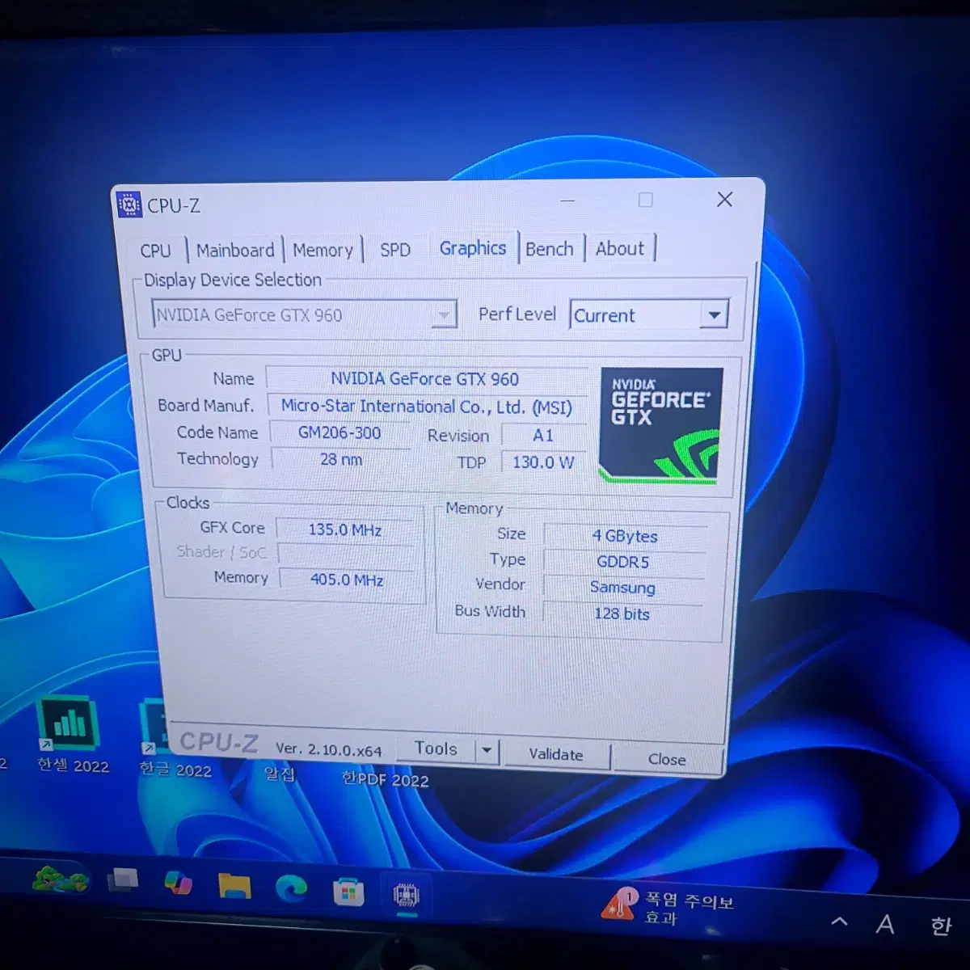The height and width of the screenshot is (970, 970).
Task: Click the 한PDF 2022 desktop icon label
Action: pyautogui.click(x=385, y=779)
